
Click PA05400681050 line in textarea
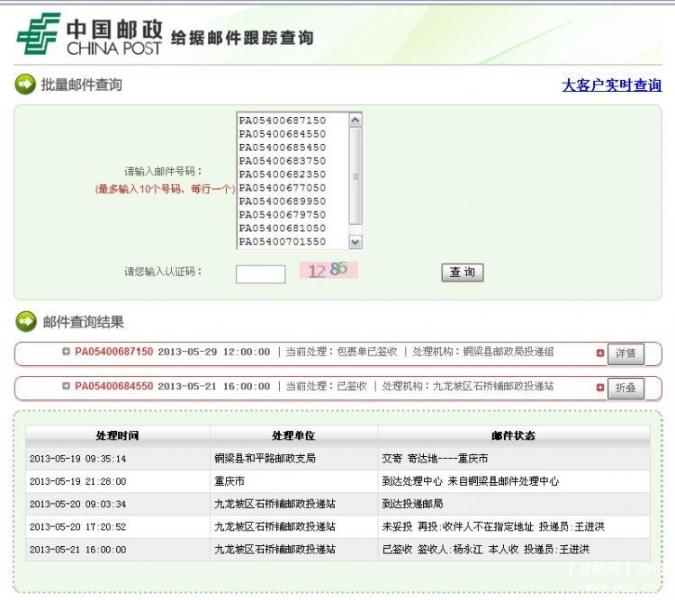click(283, 228)
